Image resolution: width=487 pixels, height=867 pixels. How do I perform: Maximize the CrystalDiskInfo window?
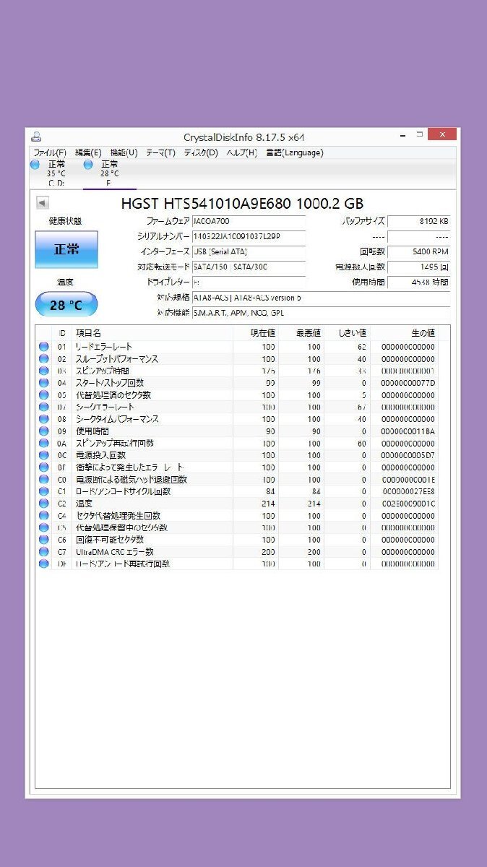click(x=420, y=135)
